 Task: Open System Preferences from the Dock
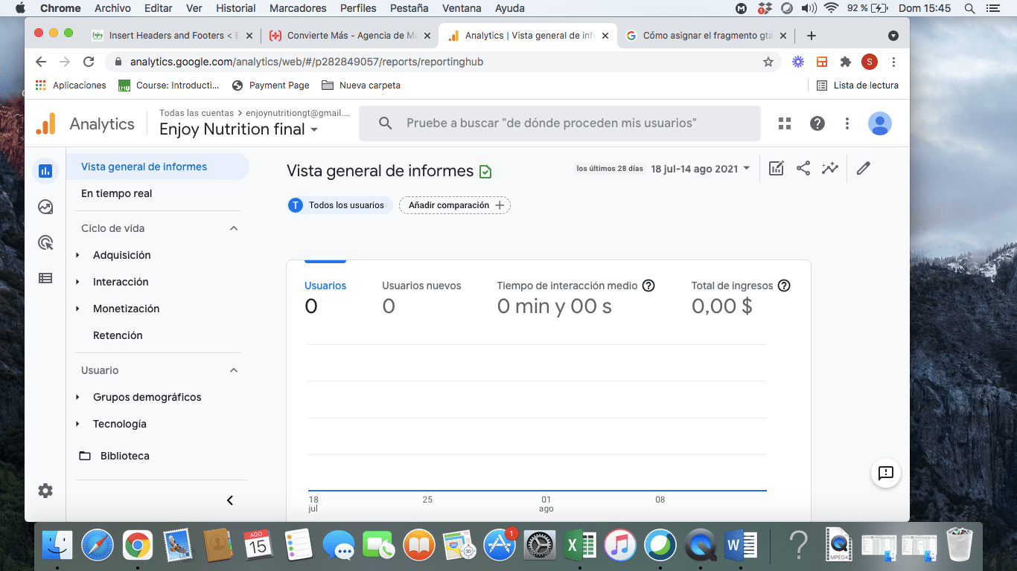tap(539, 546)
